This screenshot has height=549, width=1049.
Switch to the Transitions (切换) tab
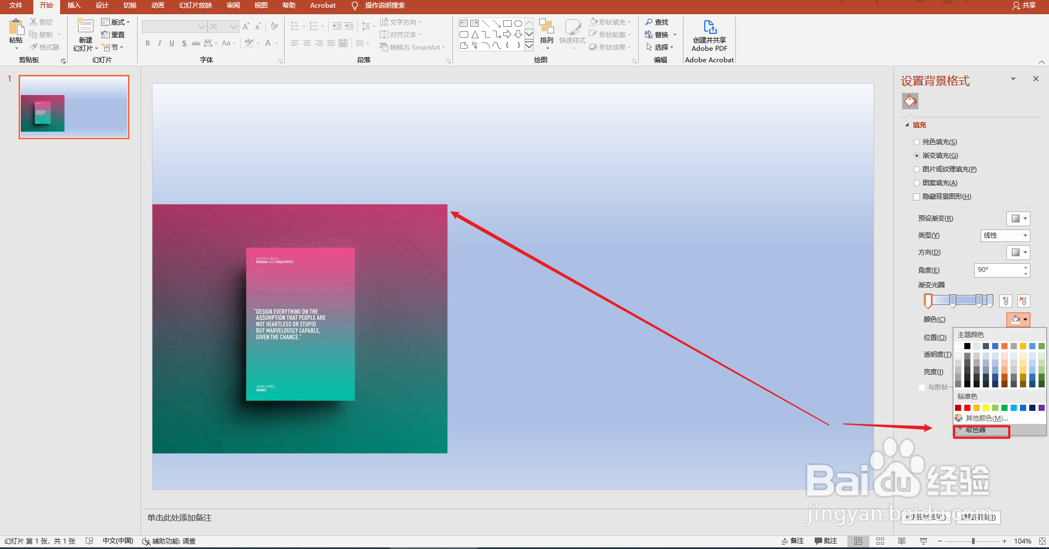[129, 5]
